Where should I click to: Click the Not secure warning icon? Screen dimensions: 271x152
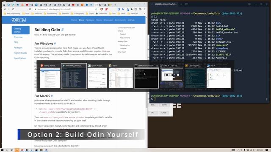36,9
